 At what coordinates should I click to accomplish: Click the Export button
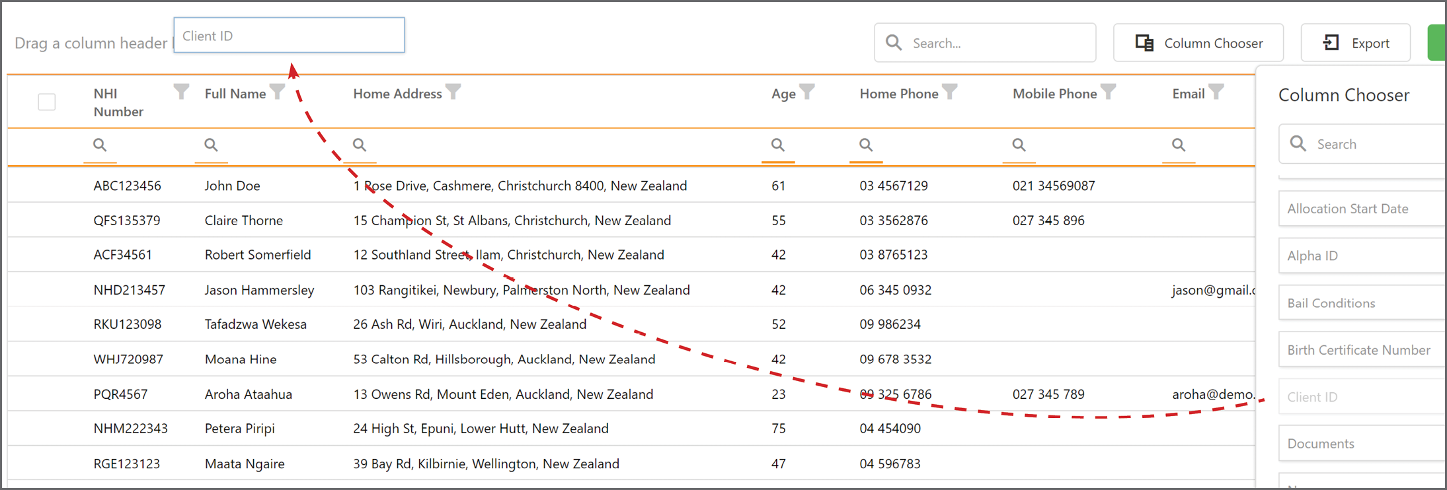coord(1356,43)
